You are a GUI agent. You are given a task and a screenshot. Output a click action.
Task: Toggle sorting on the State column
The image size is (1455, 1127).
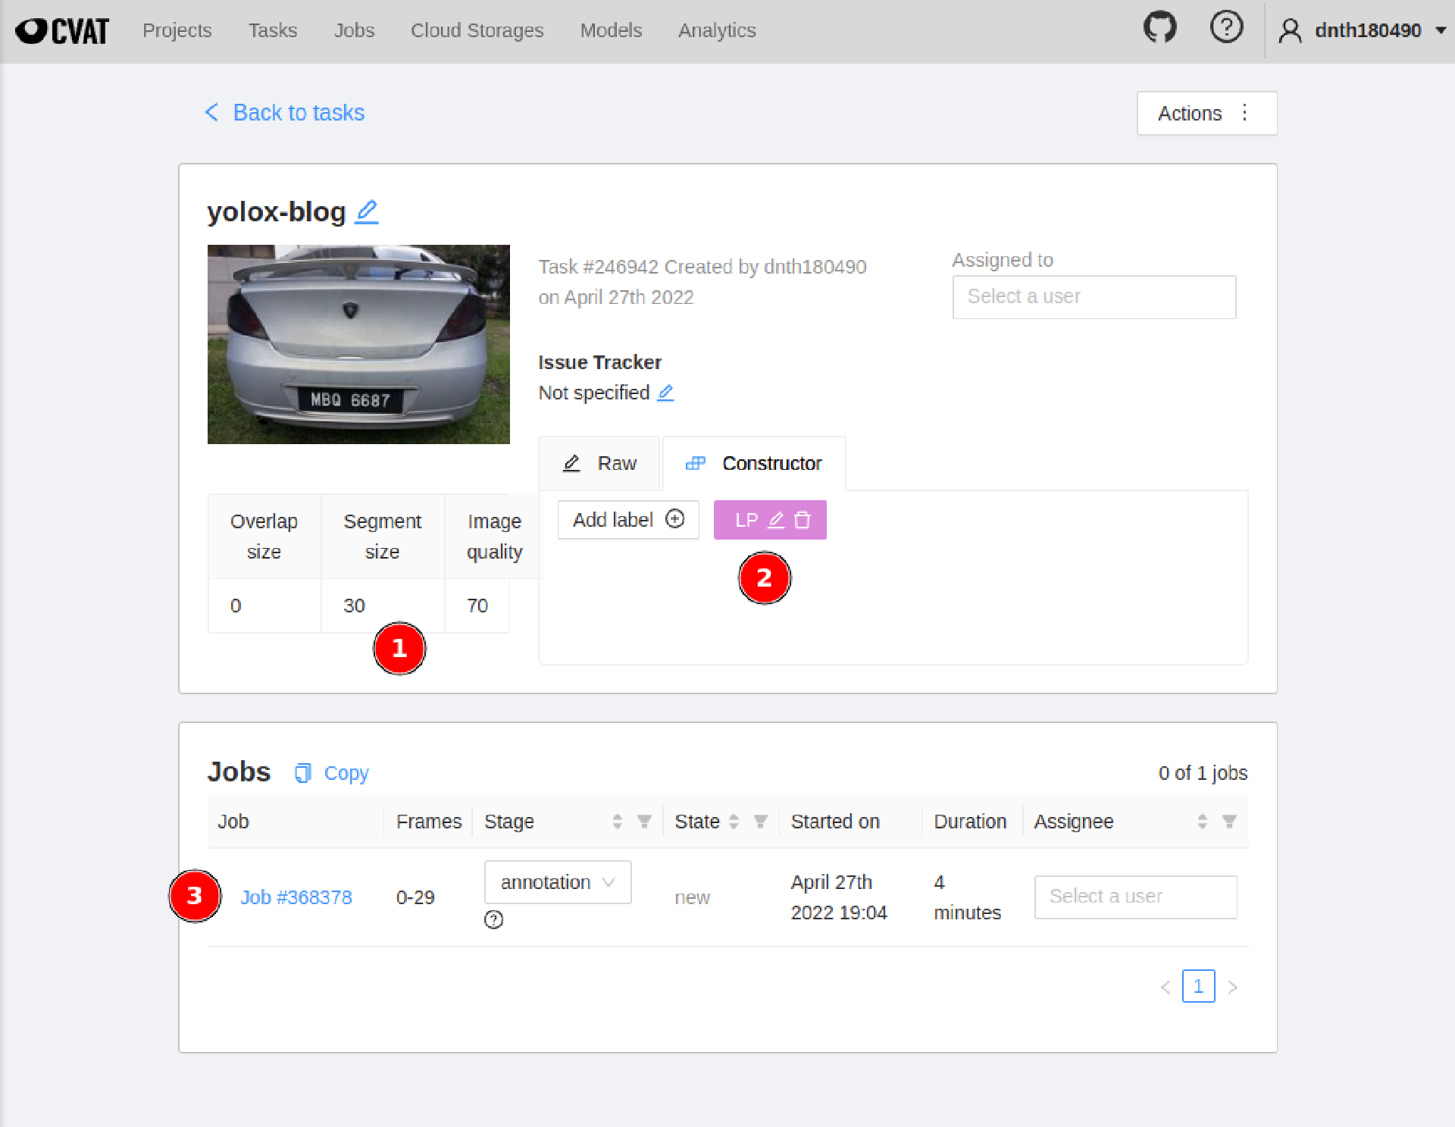coord(732,821)
